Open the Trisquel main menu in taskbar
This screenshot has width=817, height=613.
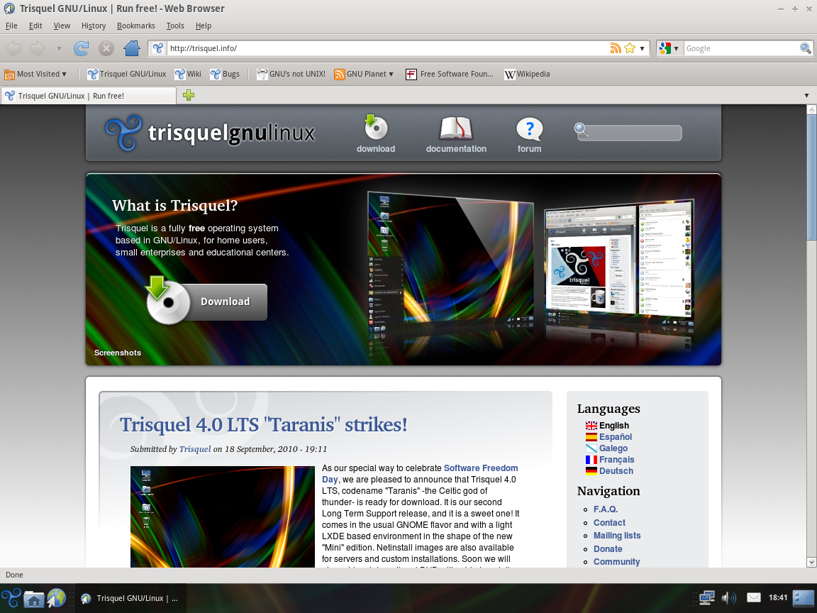(11, 598)
